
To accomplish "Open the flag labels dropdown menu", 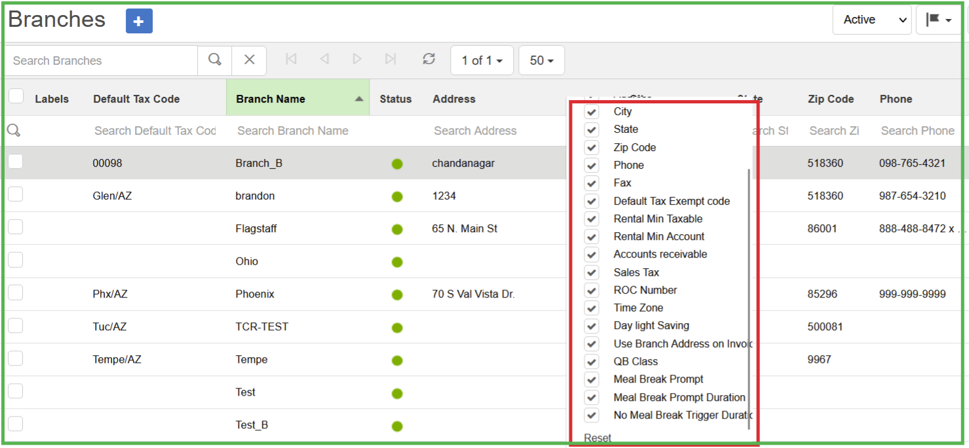I will [938, 20].
